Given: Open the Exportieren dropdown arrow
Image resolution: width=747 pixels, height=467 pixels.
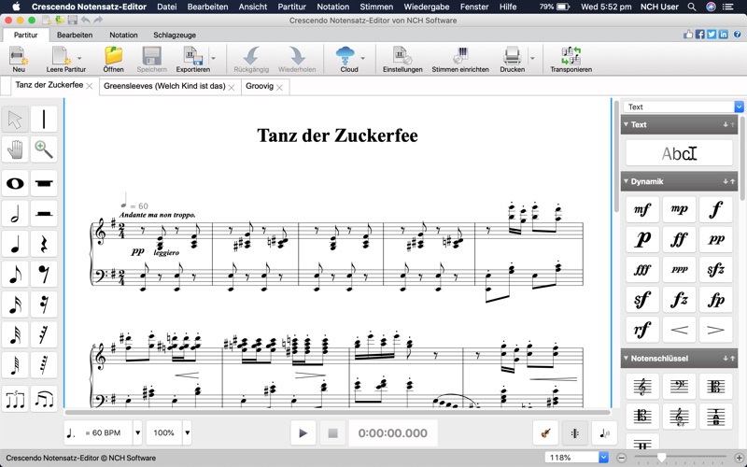Looking at the screenshot, I should click(214, 58).
